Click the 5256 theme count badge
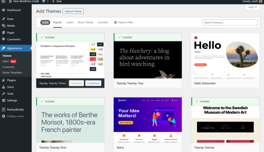This screenshot has height=152, width=264. (x=45, y=22)
